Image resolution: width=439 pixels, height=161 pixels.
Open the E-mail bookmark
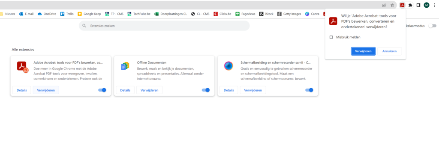[x=26, y=14]
